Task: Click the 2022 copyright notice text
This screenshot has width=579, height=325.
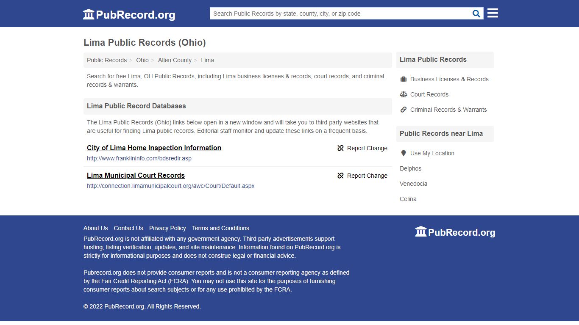Action: (142, 306)
